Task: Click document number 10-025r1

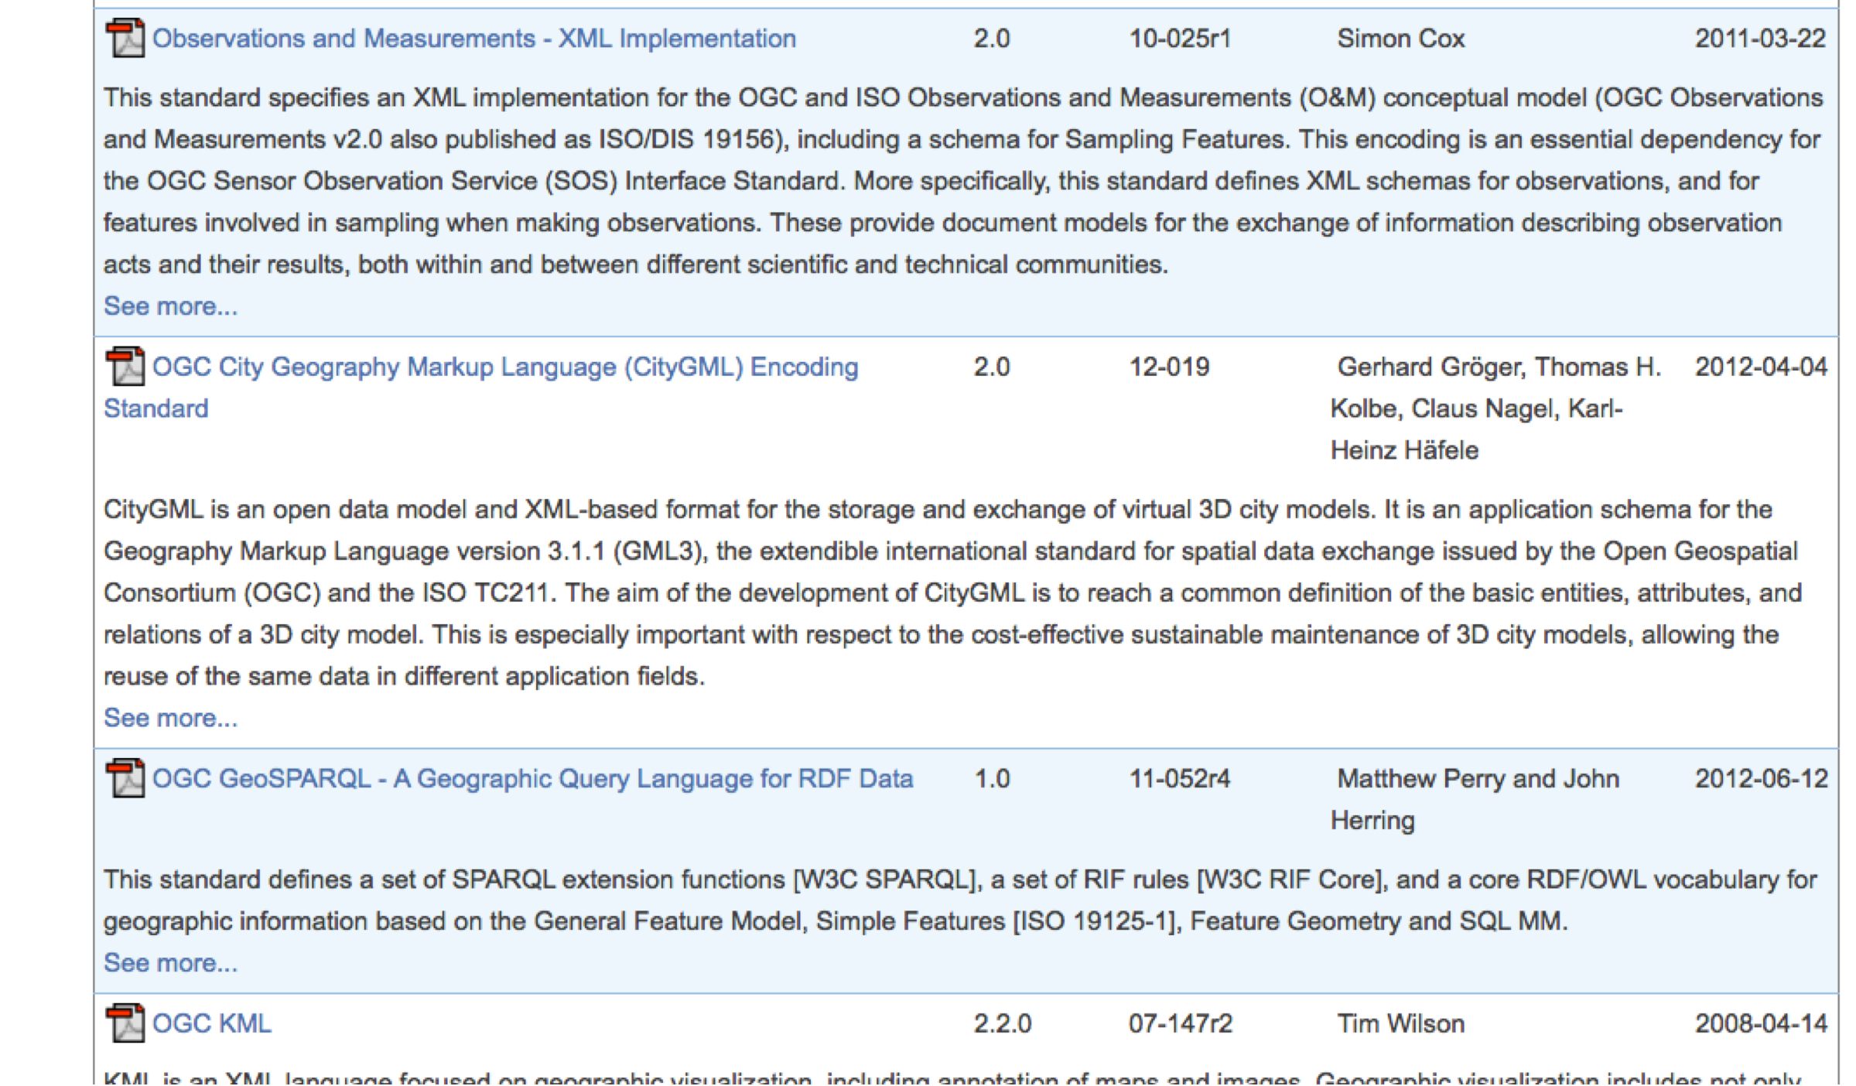Action: pyautogui.click(x=1179, y=39)
